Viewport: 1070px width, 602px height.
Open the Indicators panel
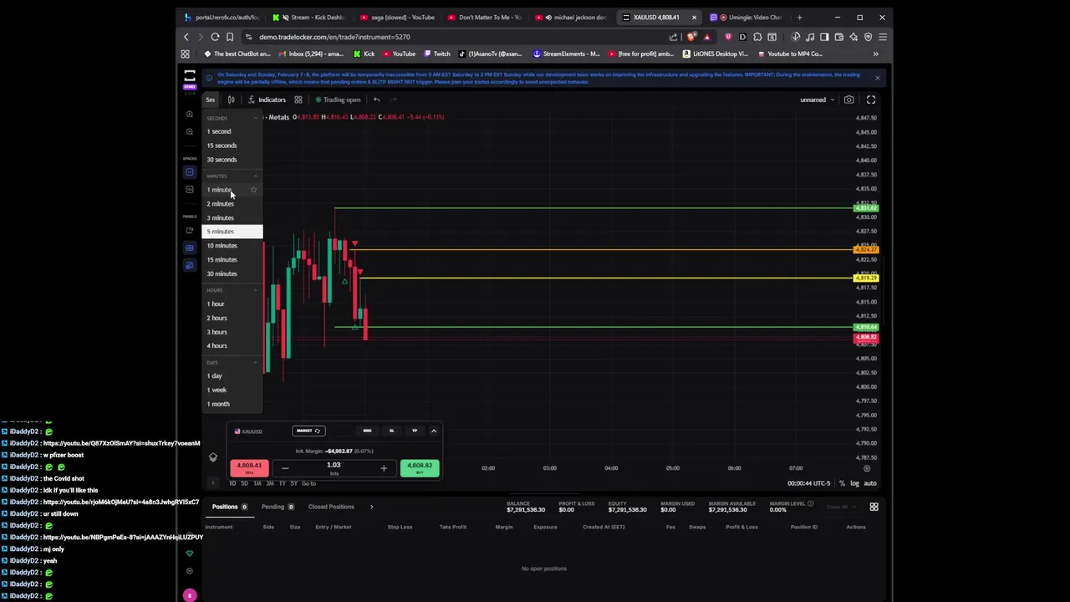[267, 99]
